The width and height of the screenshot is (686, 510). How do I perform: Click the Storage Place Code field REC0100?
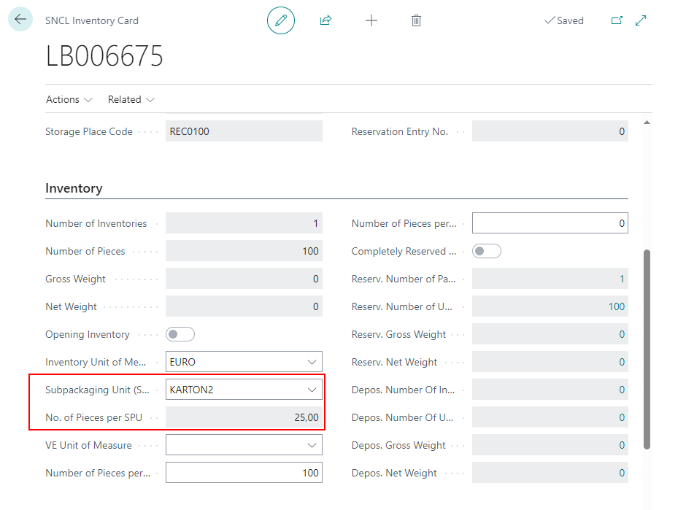(x=243, y=131)
